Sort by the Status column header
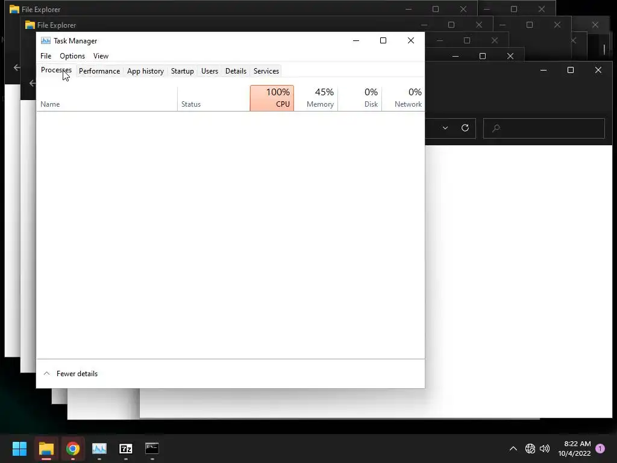 (214, 98)
